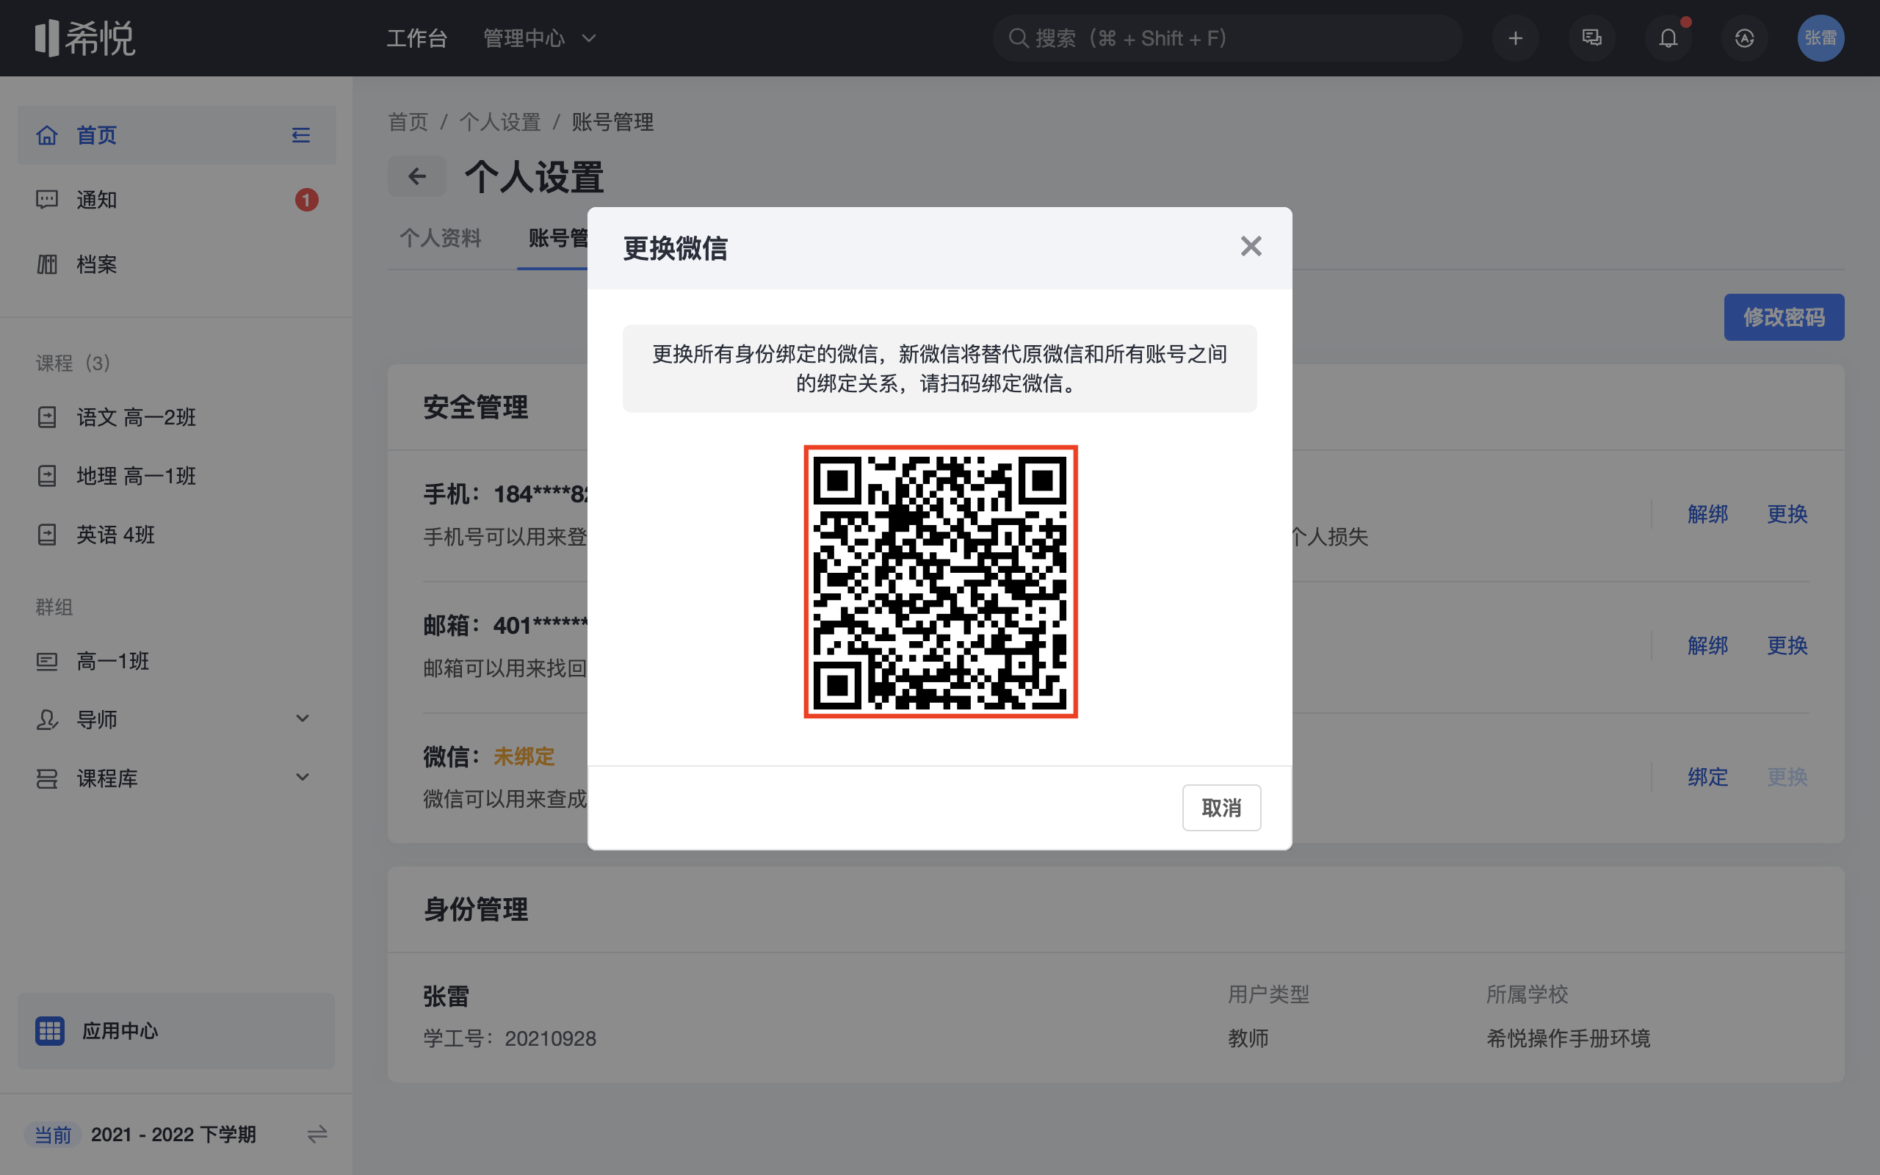
Task: Click the 语文 高一2班 course icon
Action: pyautogui.click(x=46, y=417)
